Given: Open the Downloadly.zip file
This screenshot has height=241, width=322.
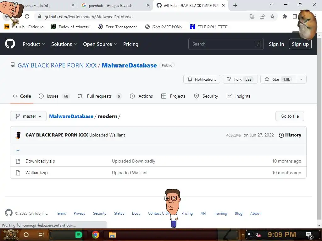Looking at the screenshot, I should pos(40,161).
